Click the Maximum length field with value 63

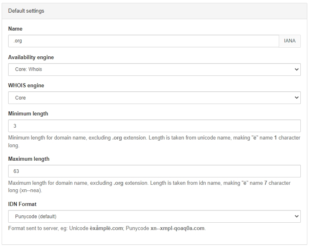(x=154, y=171)
